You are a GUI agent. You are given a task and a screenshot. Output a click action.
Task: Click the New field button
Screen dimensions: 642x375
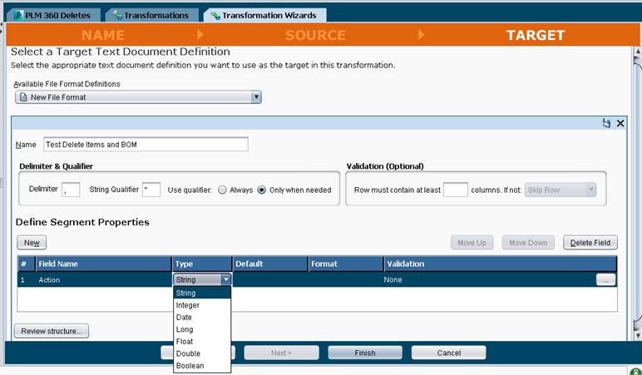click(x=32, y=243)
